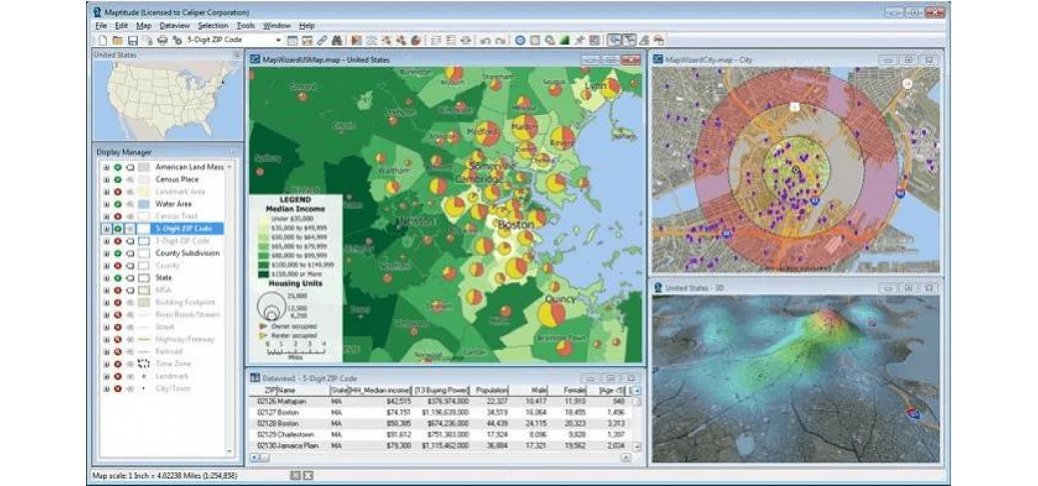Click the Building Footprint gray style swatch
Screen dimensions: 1038x486
[x=144, y=302]
